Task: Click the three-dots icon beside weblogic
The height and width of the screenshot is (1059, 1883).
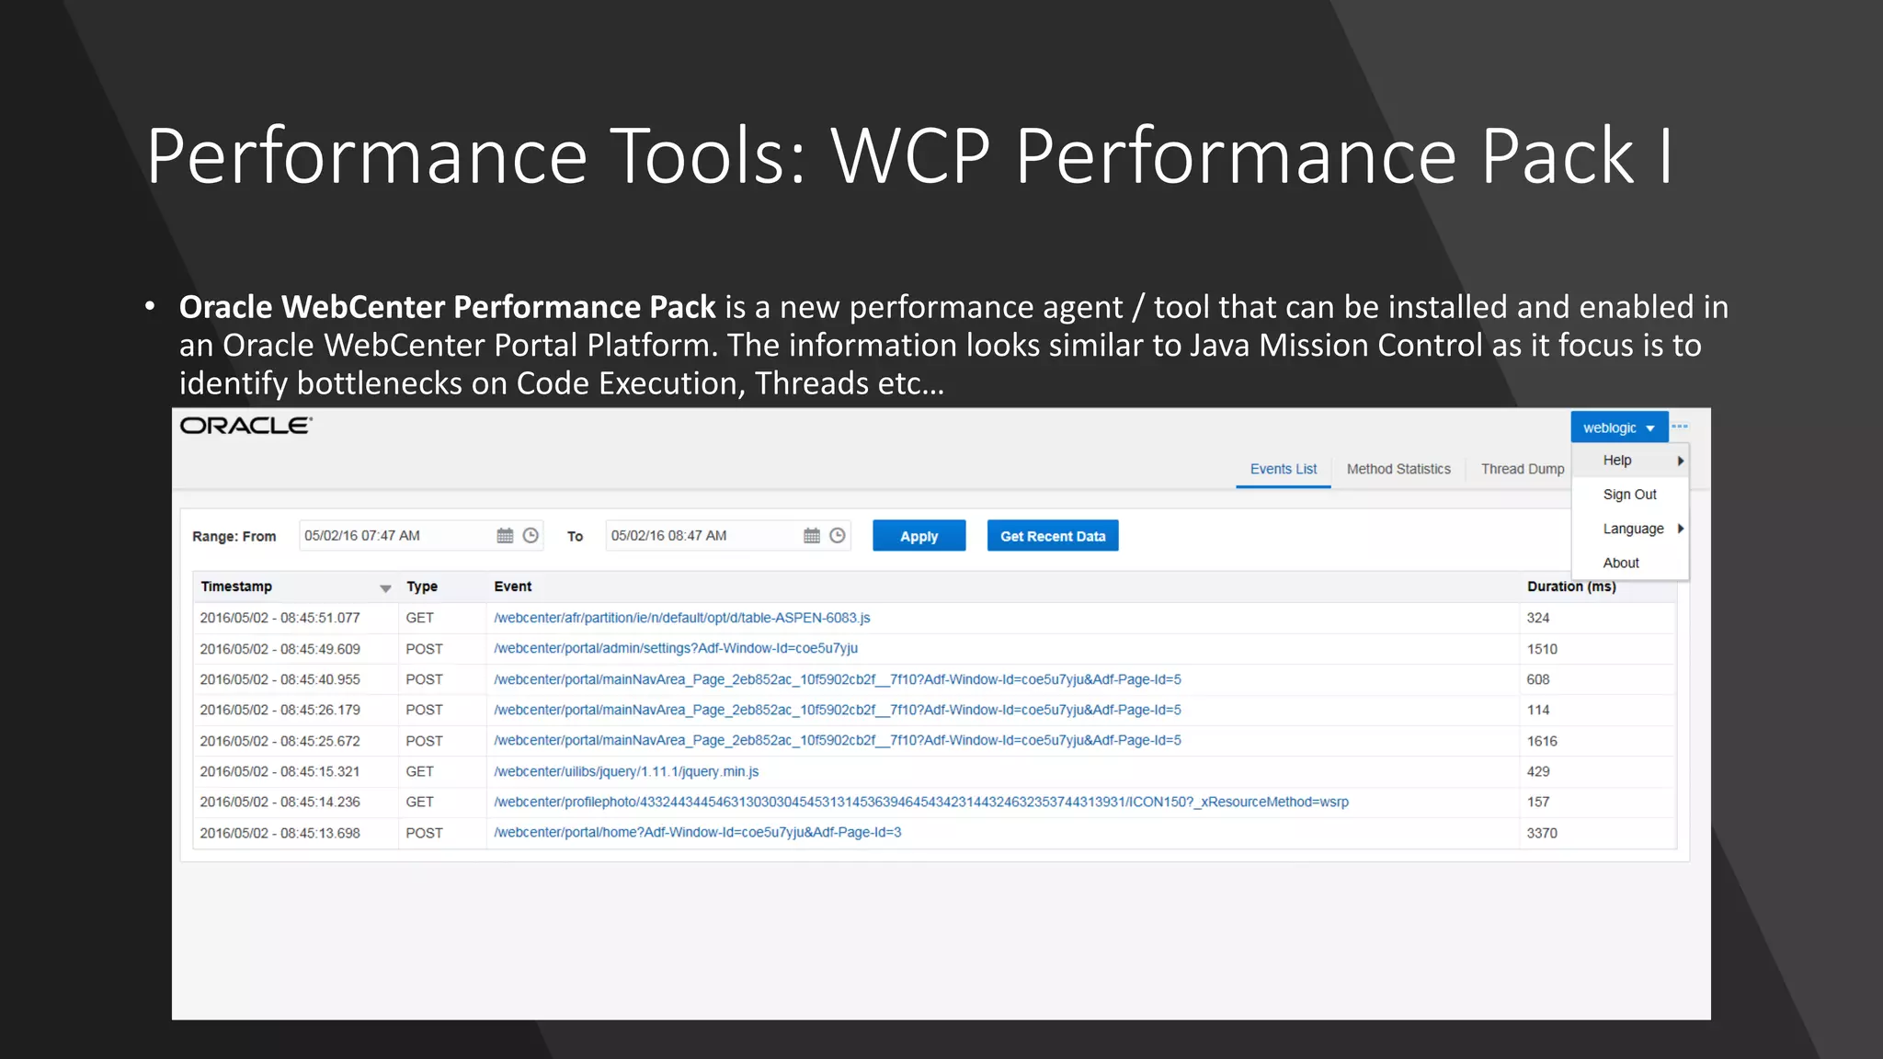Action: (1680, 427)
